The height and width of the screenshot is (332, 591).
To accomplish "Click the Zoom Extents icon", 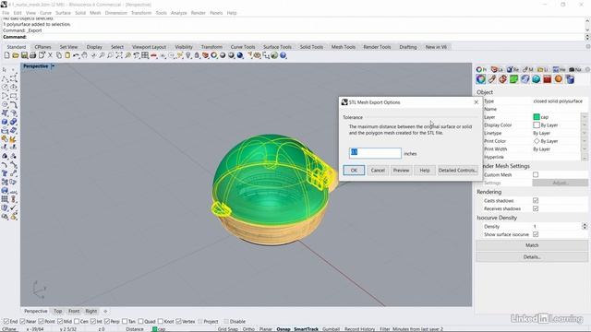I will coord(119,55).
